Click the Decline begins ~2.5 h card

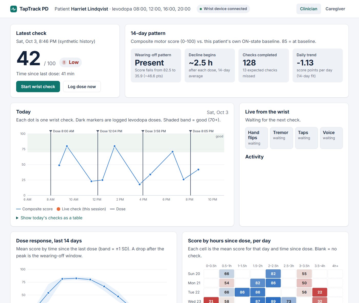[210, 65]
